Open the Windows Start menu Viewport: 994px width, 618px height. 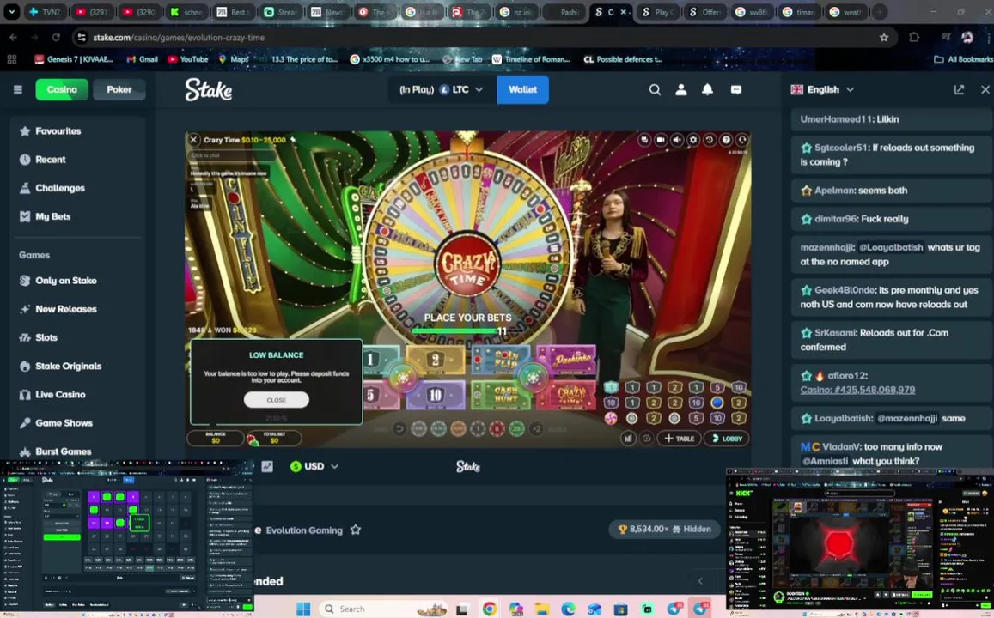tap(303, 609)
